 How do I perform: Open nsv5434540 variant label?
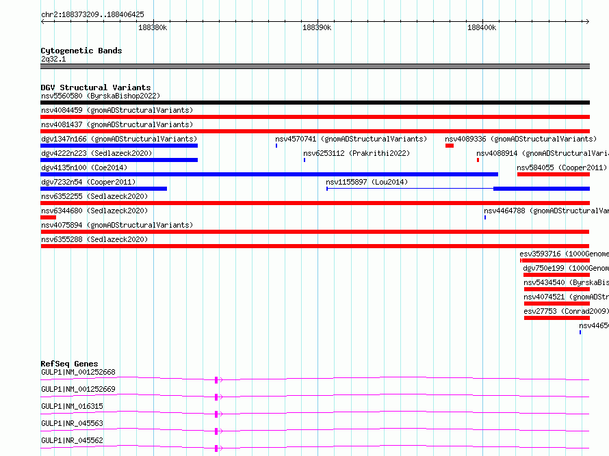[x=566, y=282]
